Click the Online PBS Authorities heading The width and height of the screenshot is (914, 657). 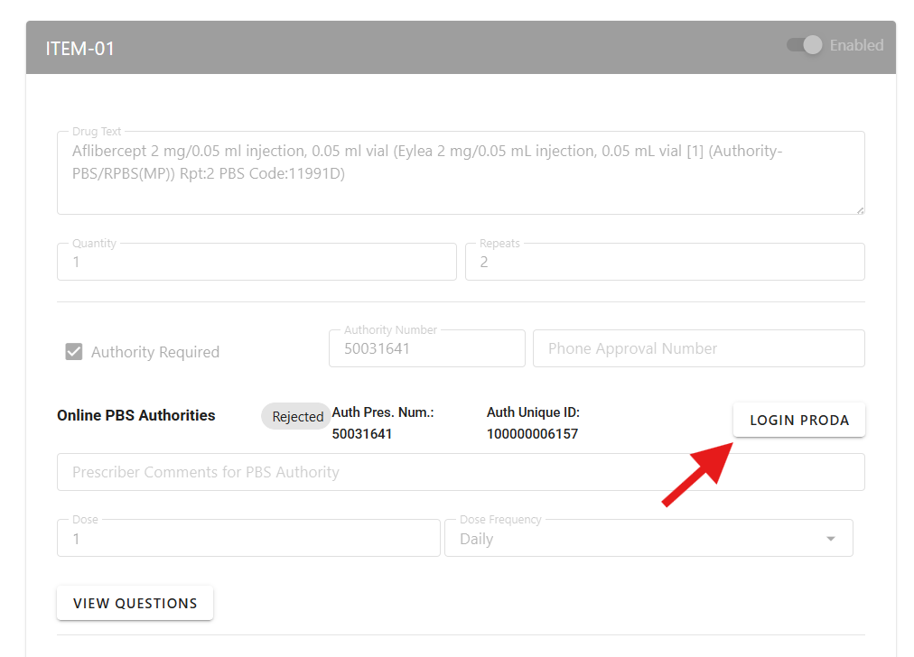pyautogui.click(x=135, y=416)
